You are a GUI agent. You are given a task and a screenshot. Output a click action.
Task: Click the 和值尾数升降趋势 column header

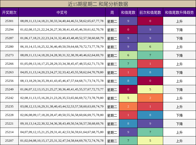(179, 12)
